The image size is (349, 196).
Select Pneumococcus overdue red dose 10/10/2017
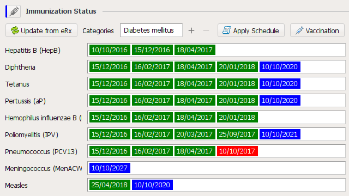[x=237, y=151]
